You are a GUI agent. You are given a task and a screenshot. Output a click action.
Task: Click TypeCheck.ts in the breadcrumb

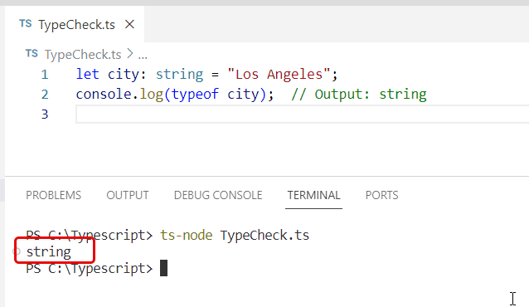click(x=83, y=55)
